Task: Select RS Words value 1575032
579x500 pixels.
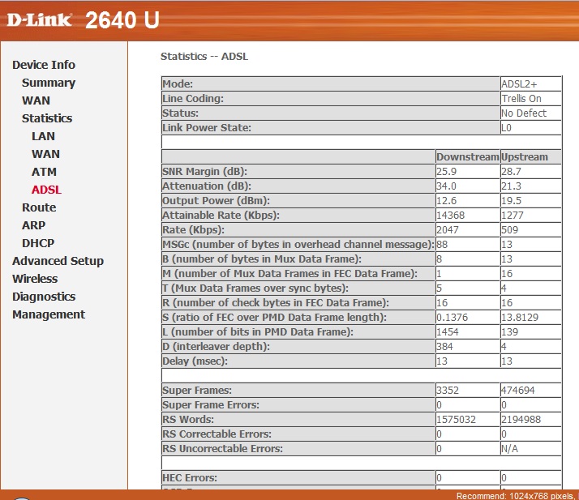Action: point(456,419)
